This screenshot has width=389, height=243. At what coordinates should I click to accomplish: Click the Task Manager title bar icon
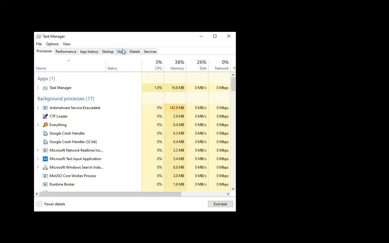pos(39,36)
